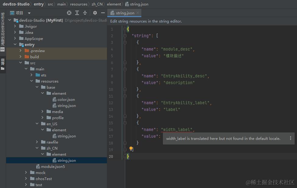Click the "EntryAbility_desc" string

point(184,76)
